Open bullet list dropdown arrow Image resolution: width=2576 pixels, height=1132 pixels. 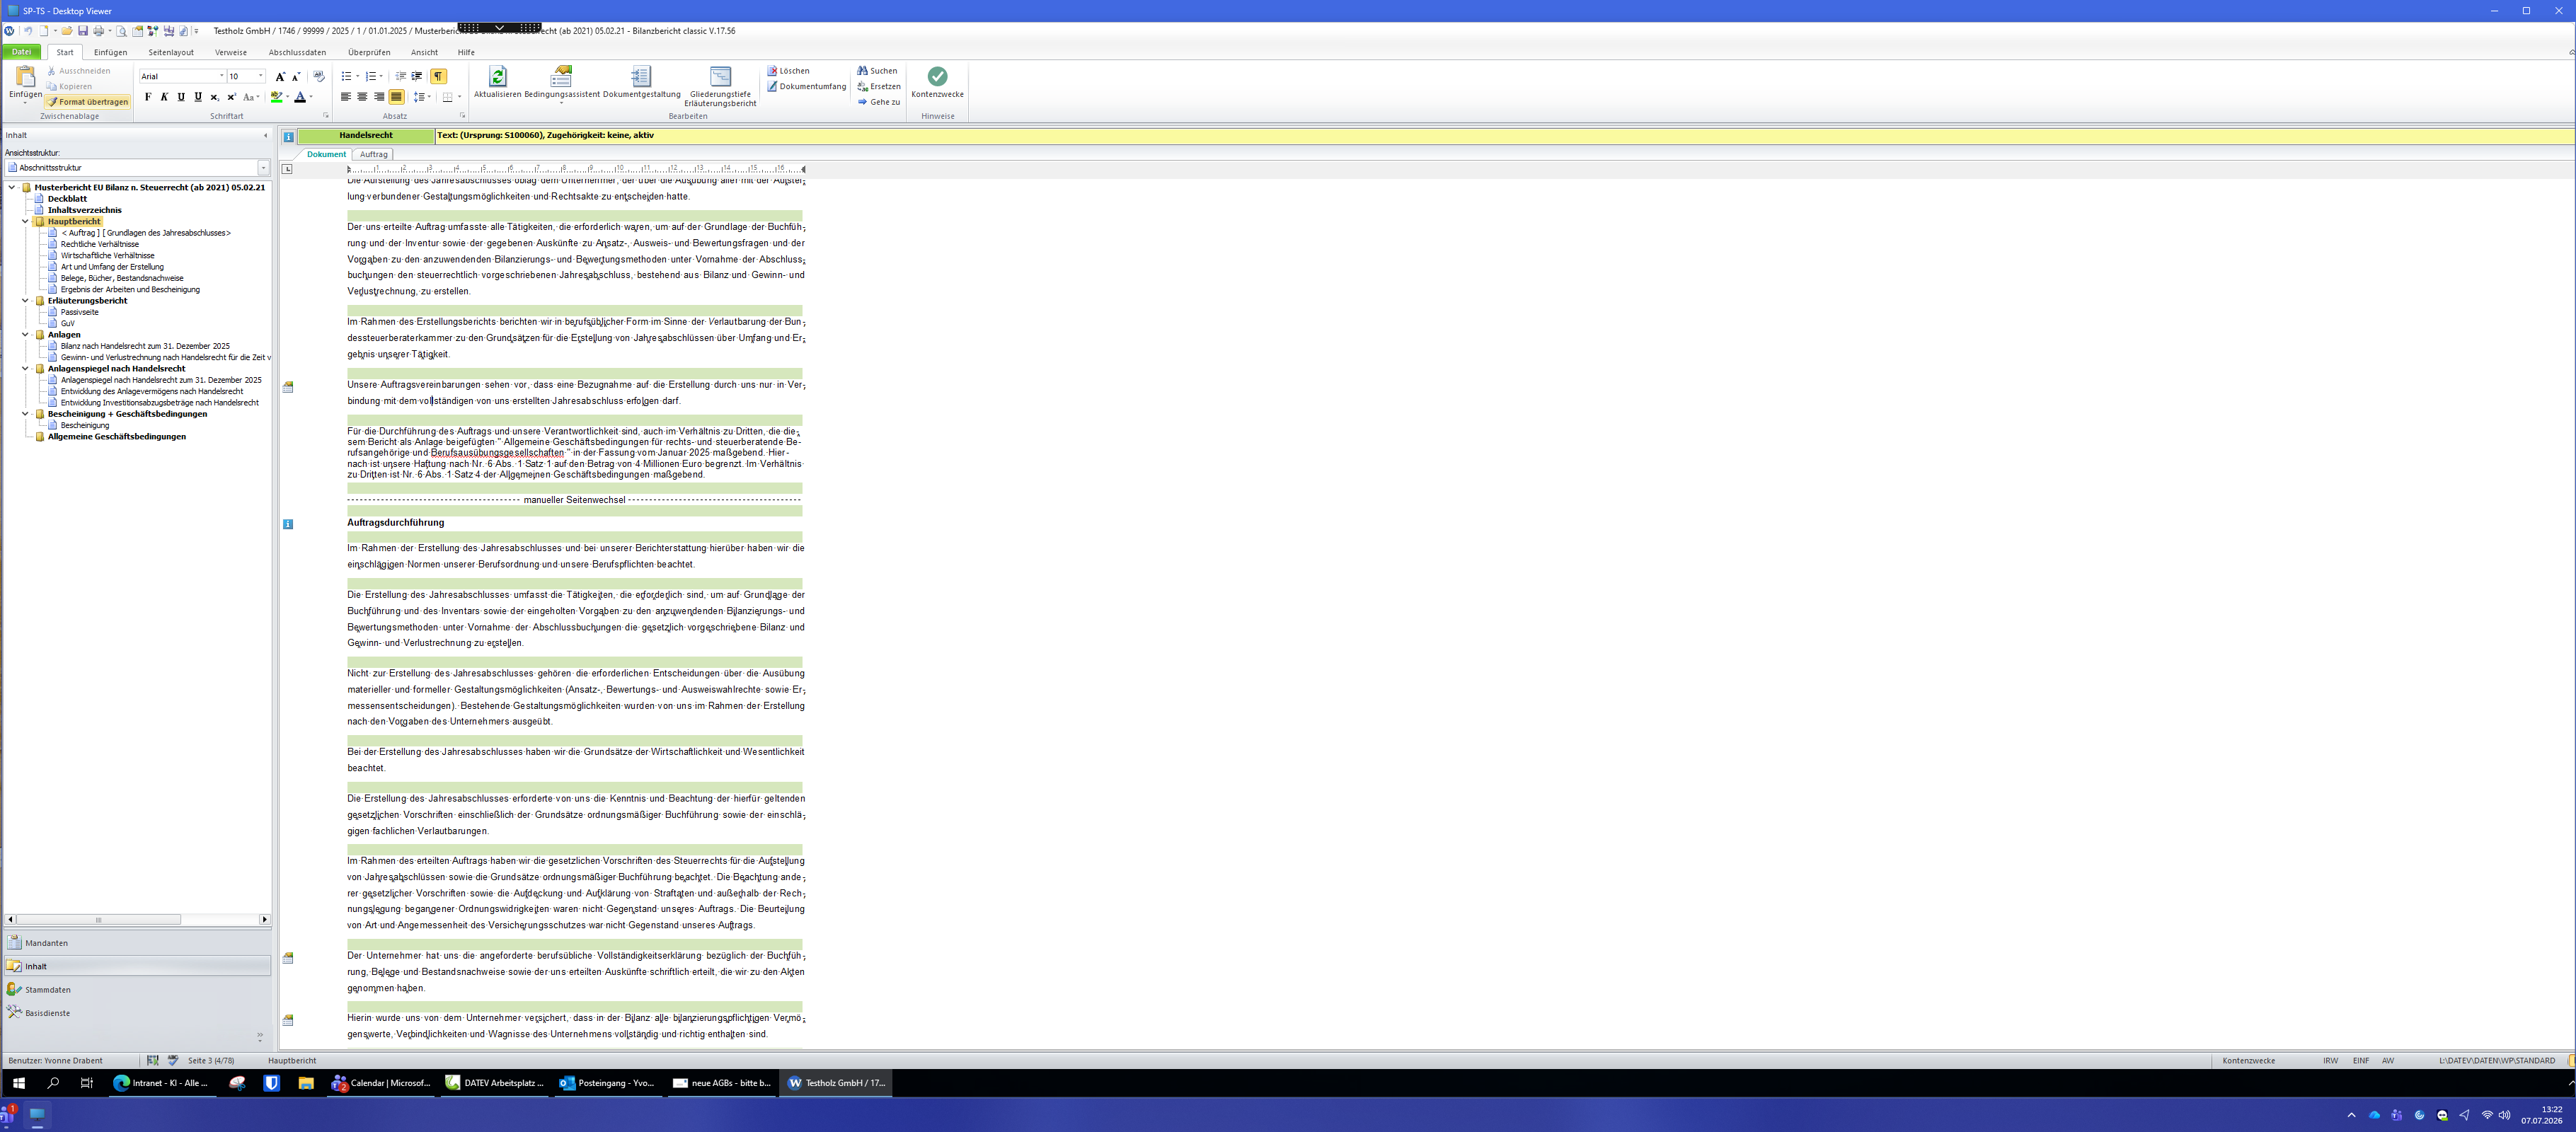coord(358,76)
